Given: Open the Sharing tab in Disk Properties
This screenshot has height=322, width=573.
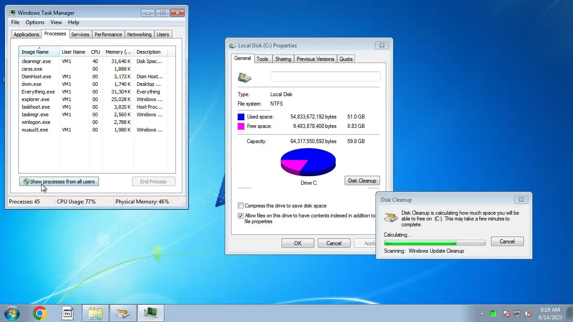Looking at the screenshot, I should coord(283,59).
